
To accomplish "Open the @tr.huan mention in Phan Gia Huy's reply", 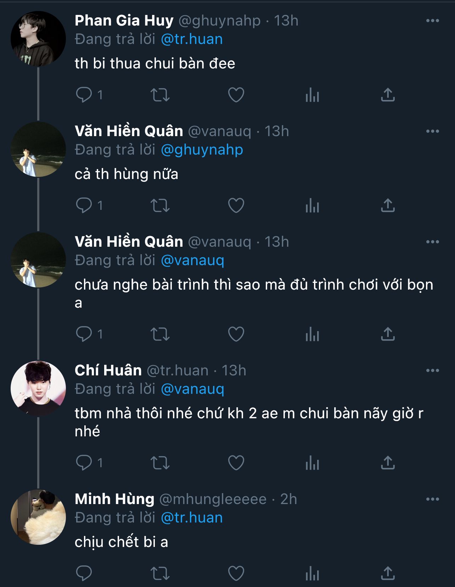I will coord(192,39).
